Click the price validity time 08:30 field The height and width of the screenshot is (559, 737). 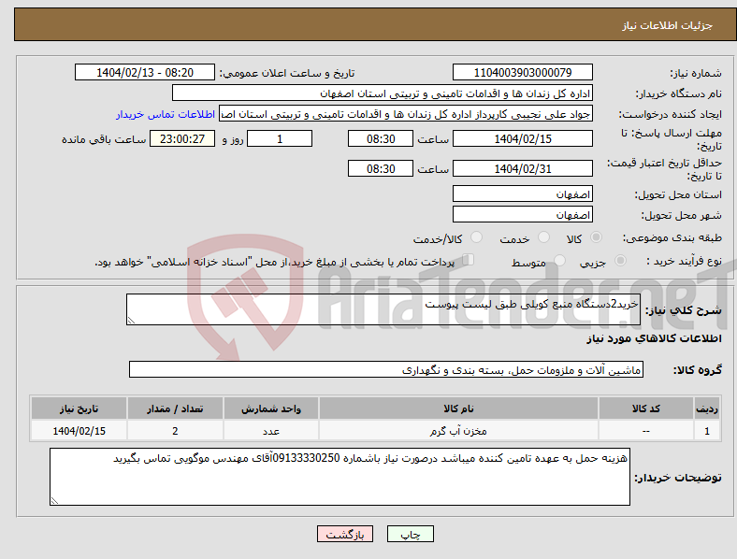tap(381, 168)
